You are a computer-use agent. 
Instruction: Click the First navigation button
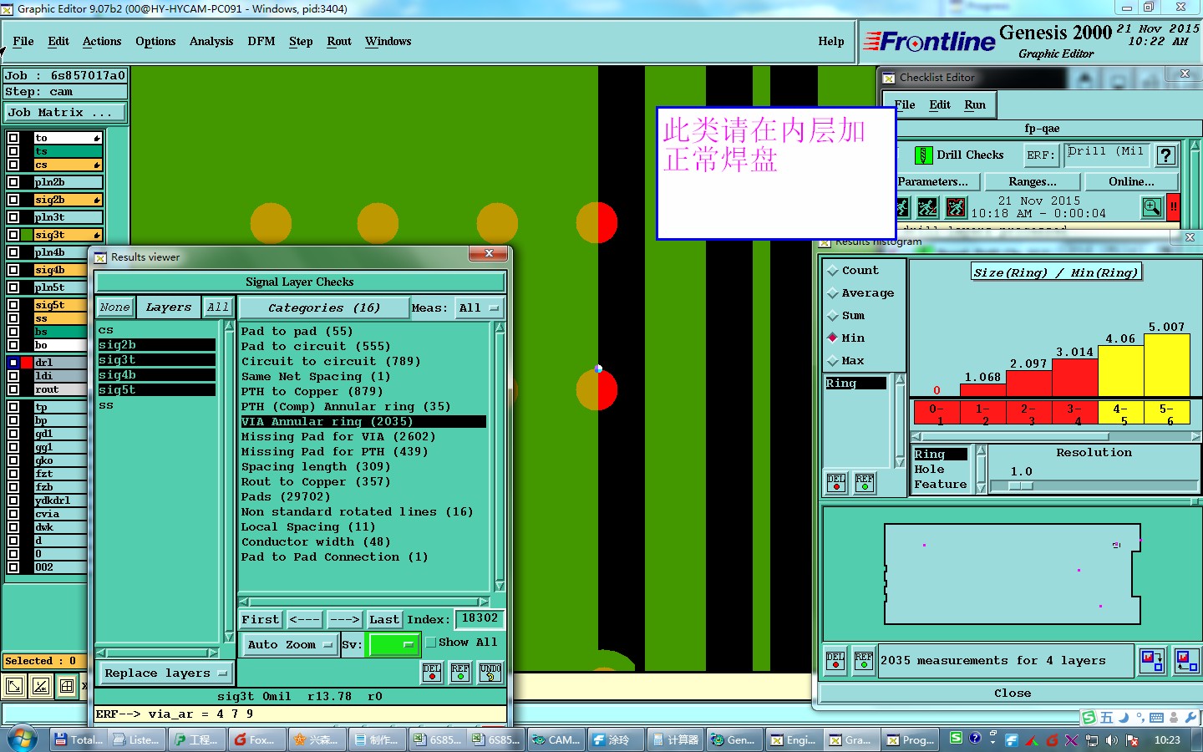coord(261,620)
